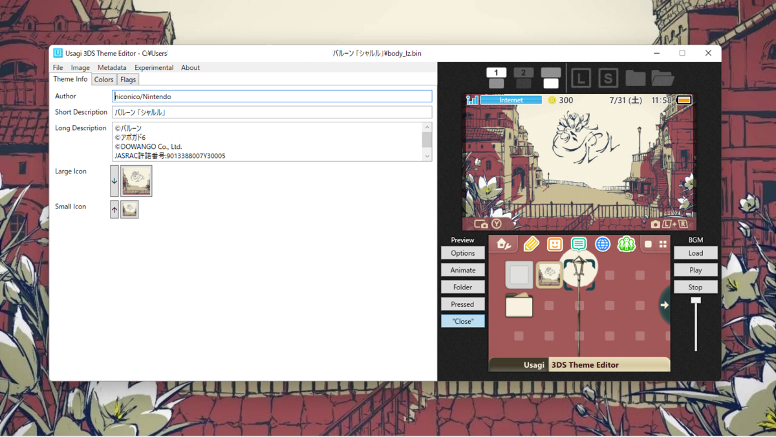Click the blue Internet label in preview

(x=511, y=100)
